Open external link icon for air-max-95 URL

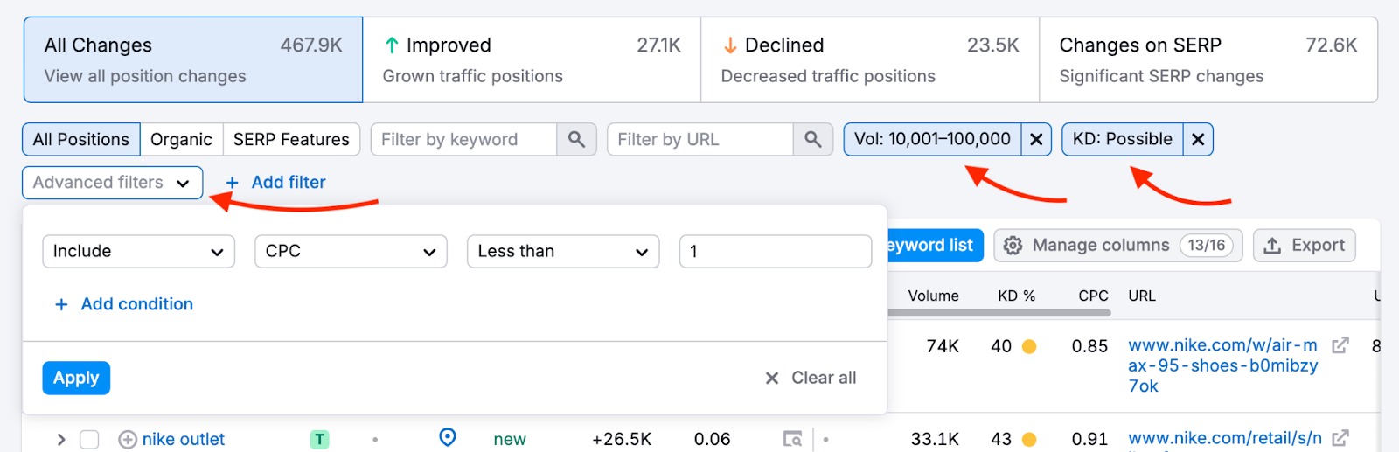1340,345
